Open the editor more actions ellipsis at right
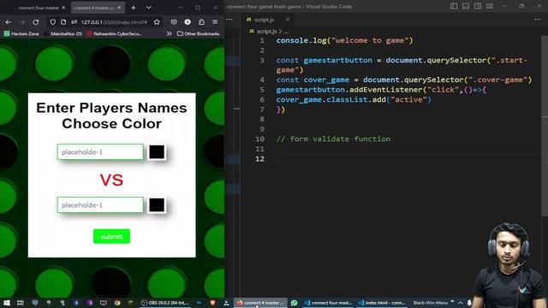The image size is (548, 308). (x=537, y=20)
